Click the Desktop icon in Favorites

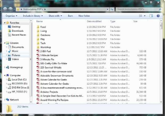click(10, 27)
